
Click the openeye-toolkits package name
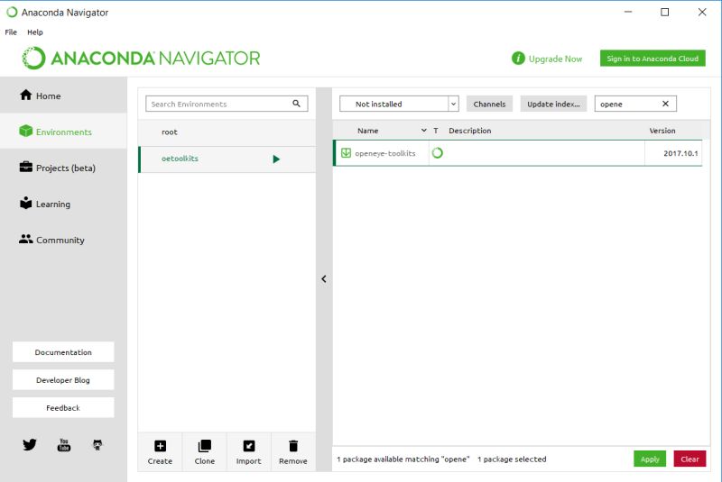tap(385, 153)
